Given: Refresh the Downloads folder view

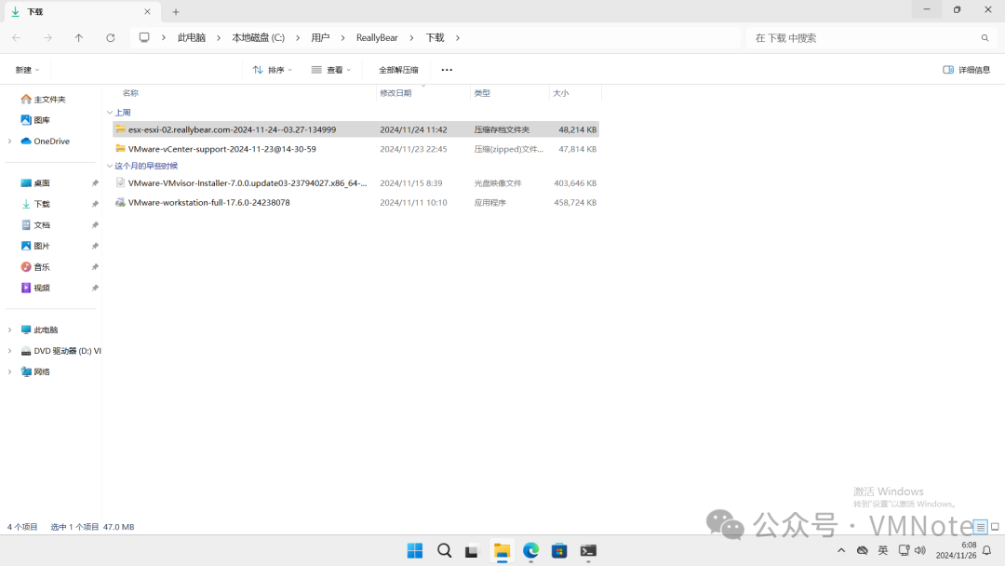Looking at the screenshot, I should point(110,38).
